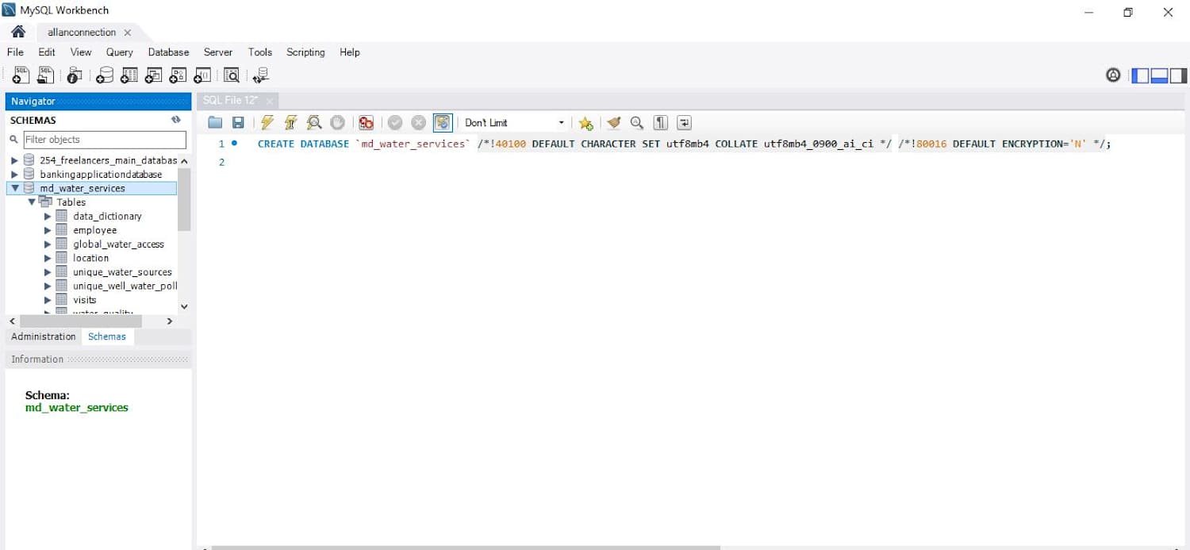Create a new function icon
1190x550 pixels.
[203, 75]
